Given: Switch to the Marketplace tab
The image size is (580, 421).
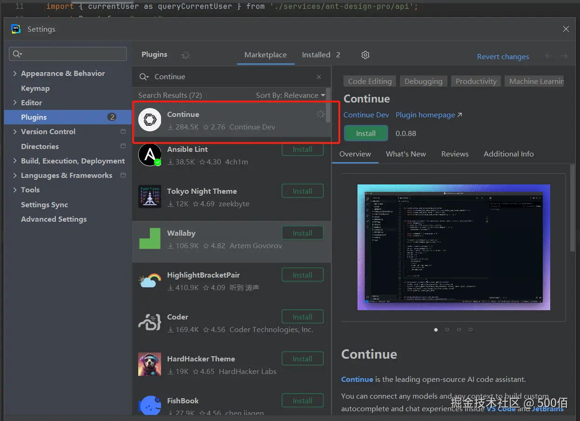Looking at the screenshot, I should pyautogui.click(x=265, y=54).
